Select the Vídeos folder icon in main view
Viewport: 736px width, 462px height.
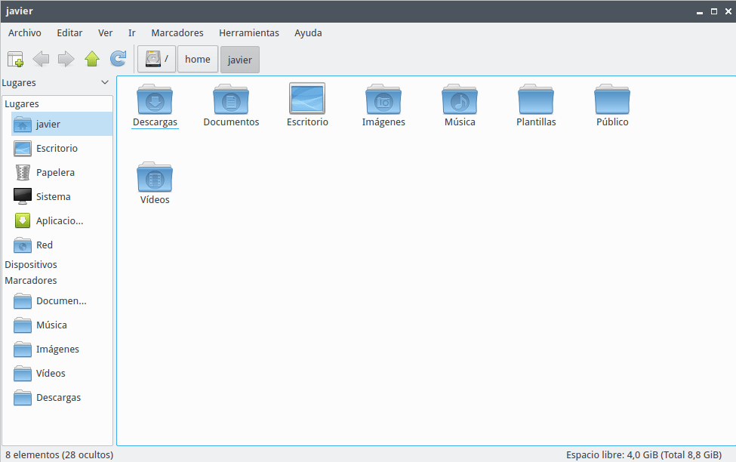[155, 177]
